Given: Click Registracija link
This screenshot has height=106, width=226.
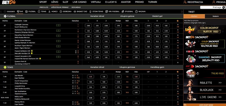Looking at the screenshot, I should 193,2.
